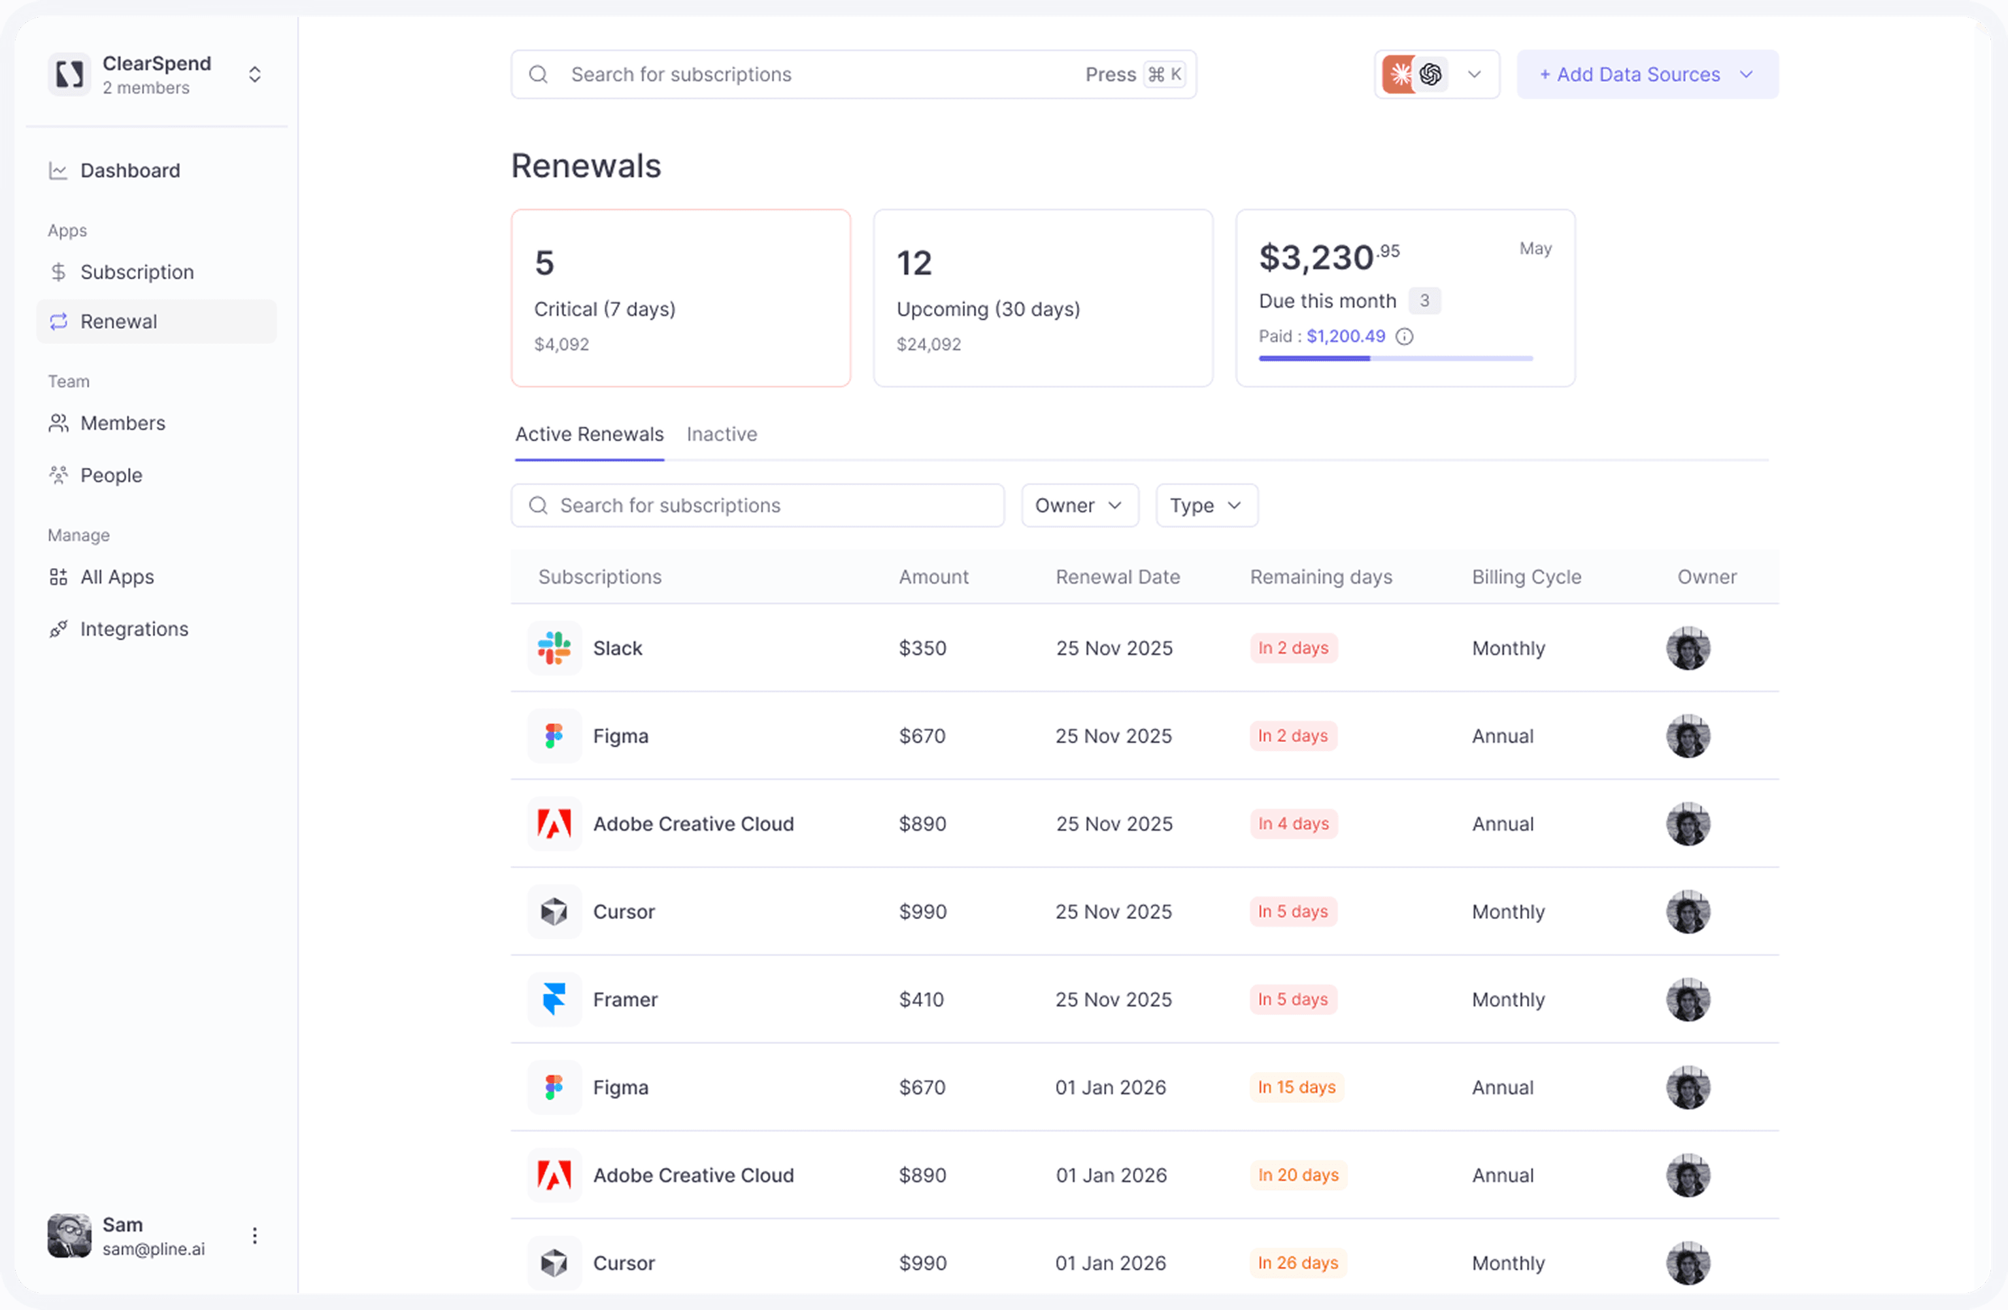Sort by the Renewal Date column header
The height and width of the screenshot is (1310, 2008).
(1117, 577)
